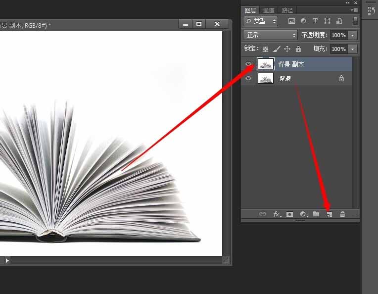Expand the 不透明度 opacity dropdown arrow

(352, 35)
